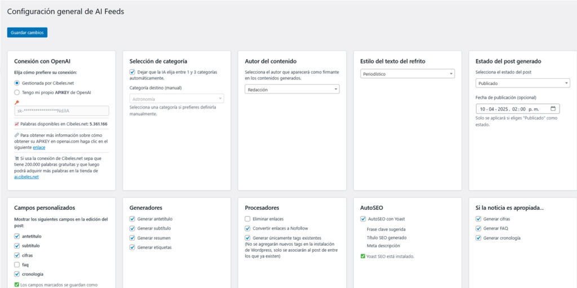577x288 pixels.
Task: Click the Guardar cambios button
Action: [x=27, y=33]
